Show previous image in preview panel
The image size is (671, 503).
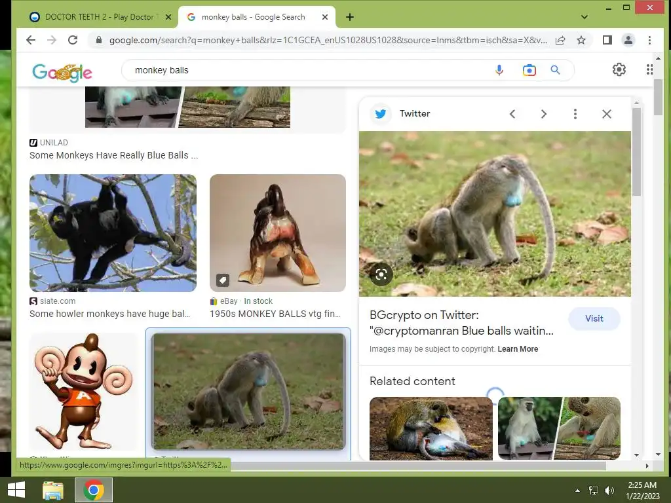click(512, 114)
